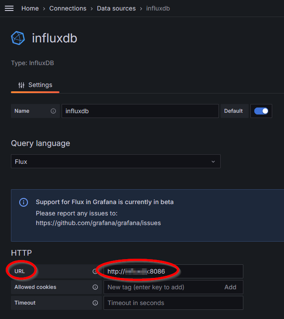Focus the Timeout in seconds field

click(x=173, y=303)
